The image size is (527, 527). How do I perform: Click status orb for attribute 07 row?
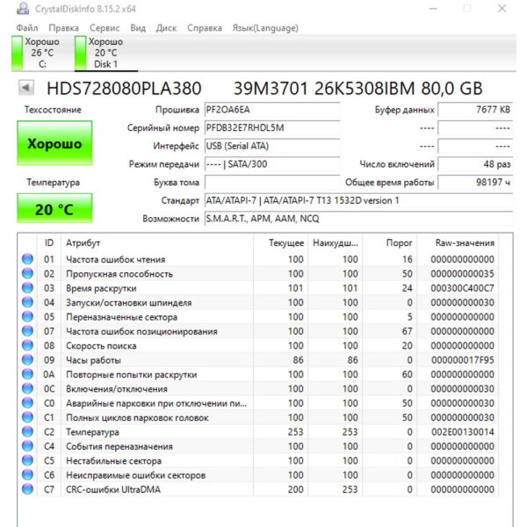pos(27,331)
